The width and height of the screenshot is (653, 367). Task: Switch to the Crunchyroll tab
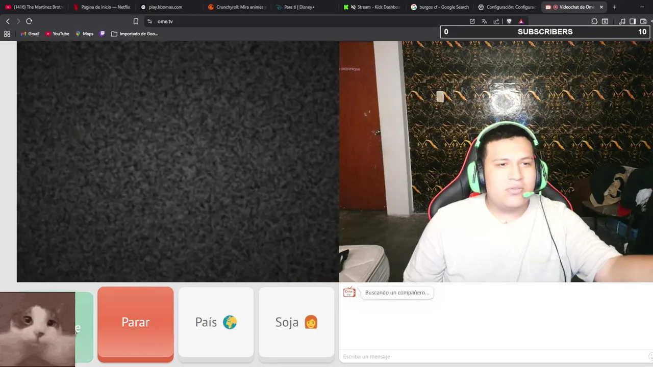[236, 7]
